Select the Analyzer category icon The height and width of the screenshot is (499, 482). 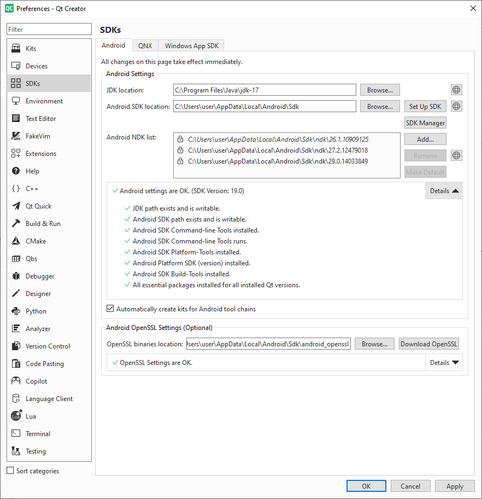pos(16,328)
